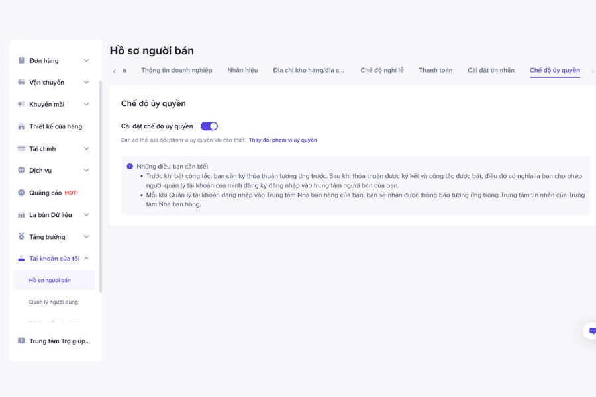Click Trung tâm Trợ giúp help icon
596x397 pixels.
[x=21, y=341]
